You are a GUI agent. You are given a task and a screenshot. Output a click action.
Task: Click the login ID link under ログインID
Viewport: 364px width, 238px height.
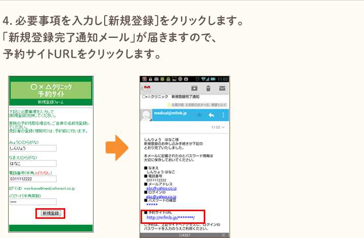click(x=161, y=197)
